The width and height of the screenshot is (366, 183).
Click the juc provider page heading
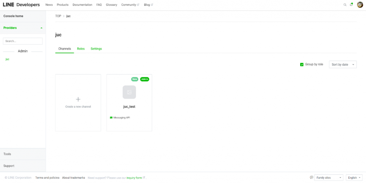pos(58,35)
